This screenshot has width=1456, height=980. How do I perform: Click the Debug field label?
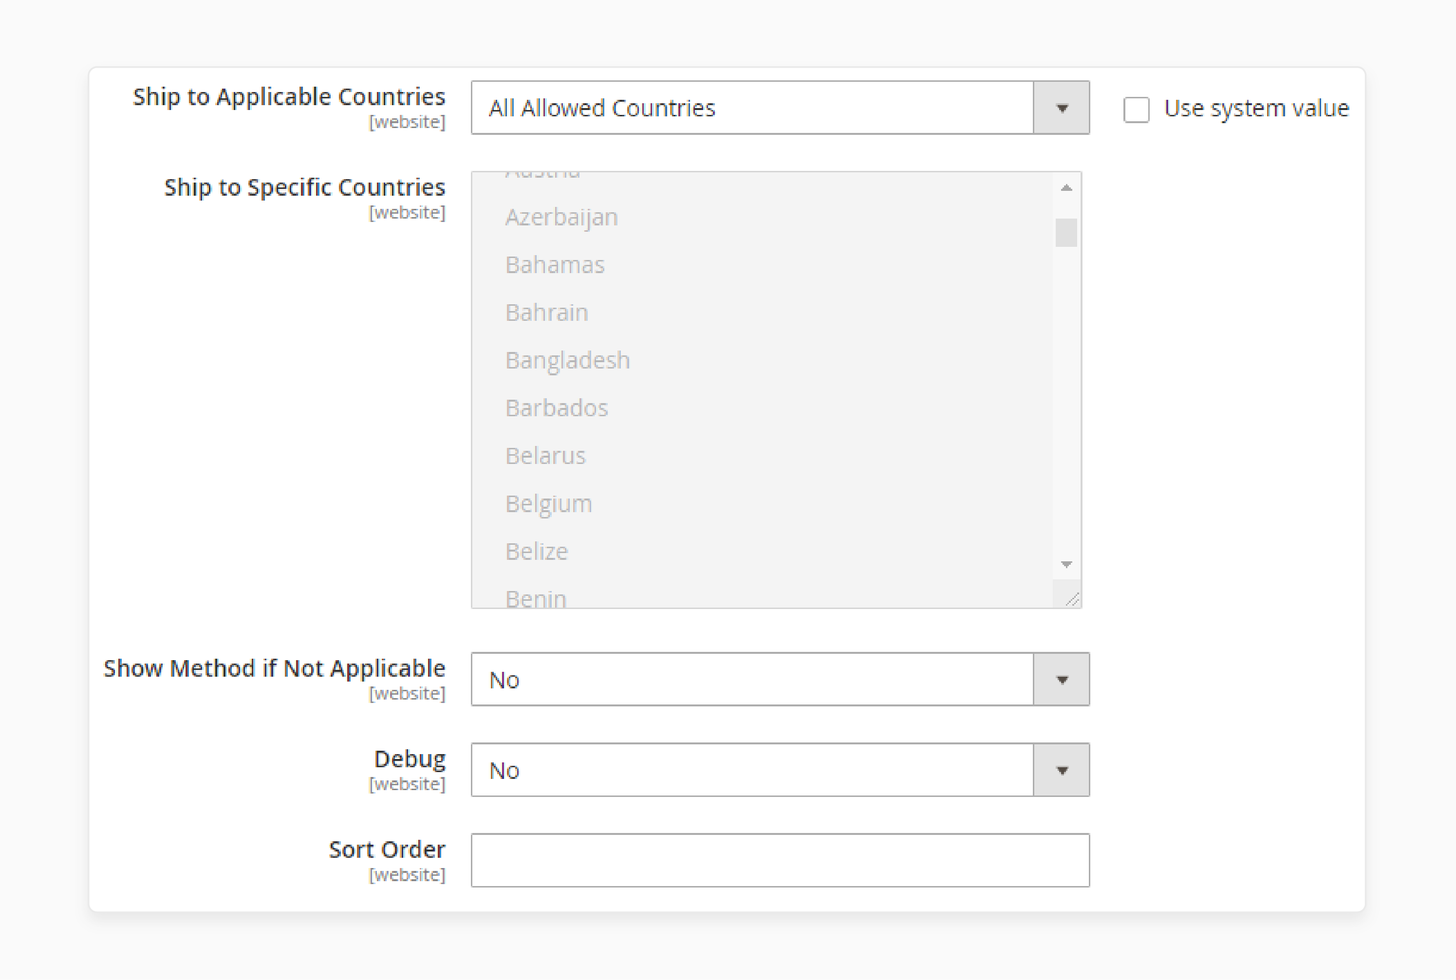pyautogui.click(x=410, y=759)
